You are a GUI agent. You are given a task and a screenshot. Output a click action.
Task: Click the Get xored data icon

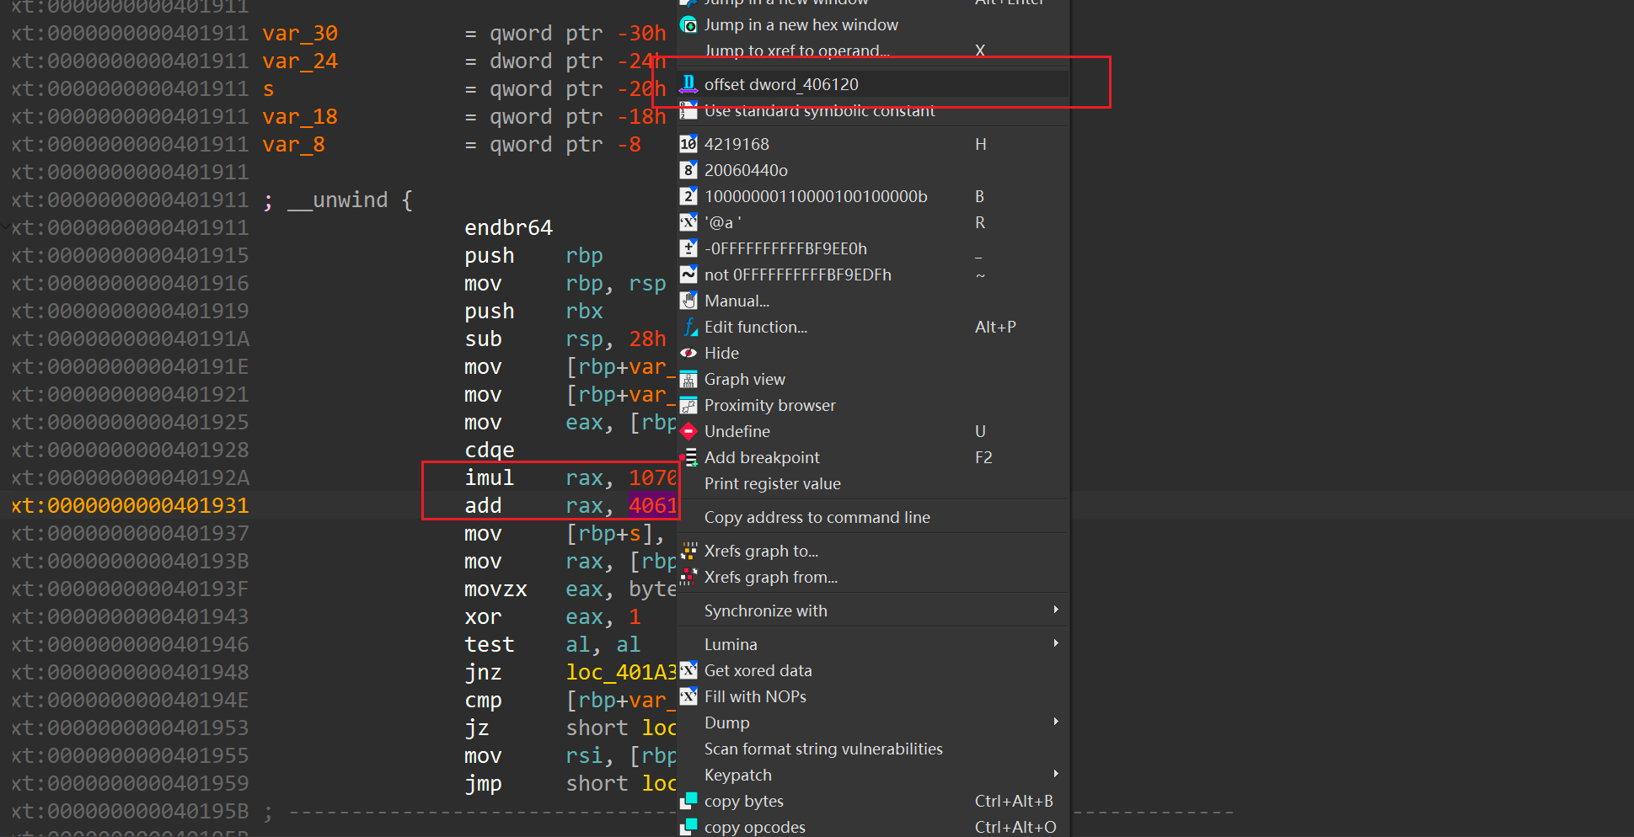click(688, 670)
